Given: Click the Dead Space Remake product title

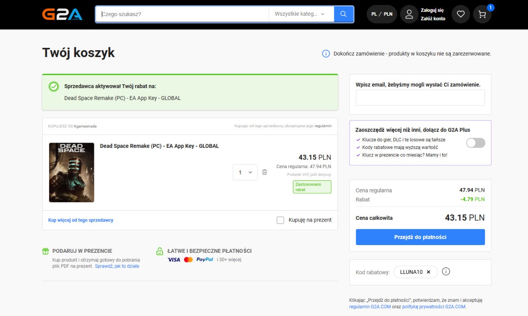Looking at the screenshot, I should [159, 146].
